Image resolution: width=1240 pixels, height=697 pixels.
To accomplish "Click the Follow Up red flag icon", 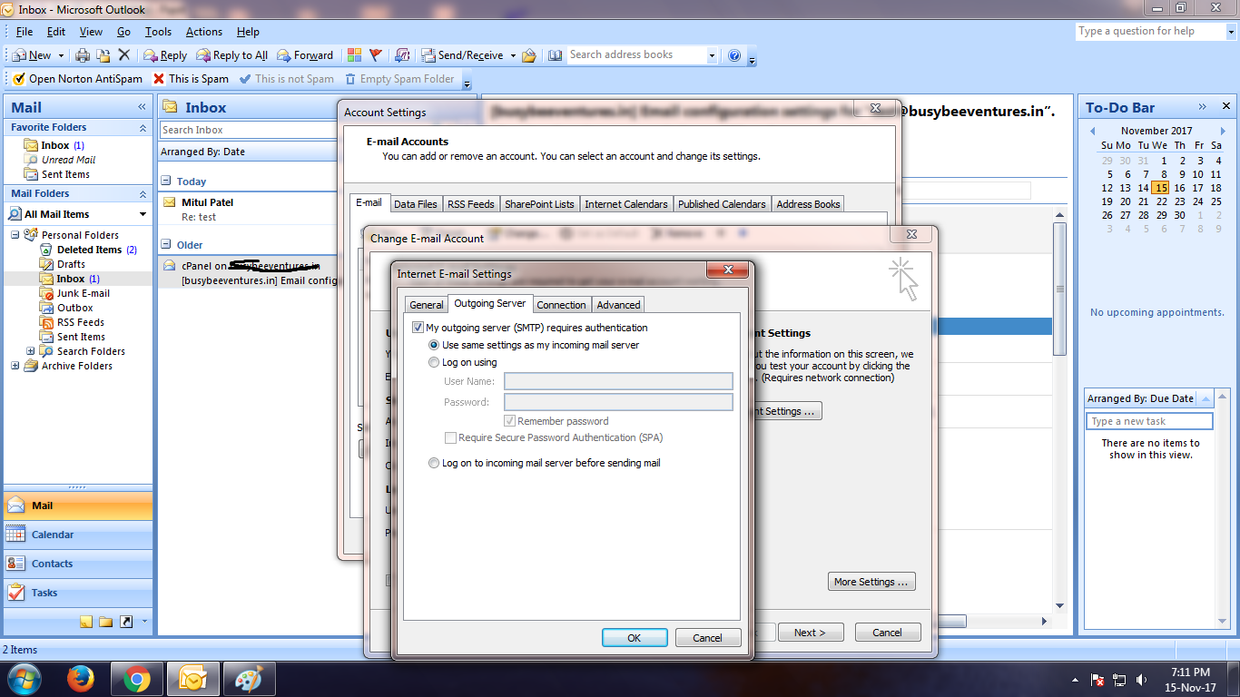I will point(376,55).
